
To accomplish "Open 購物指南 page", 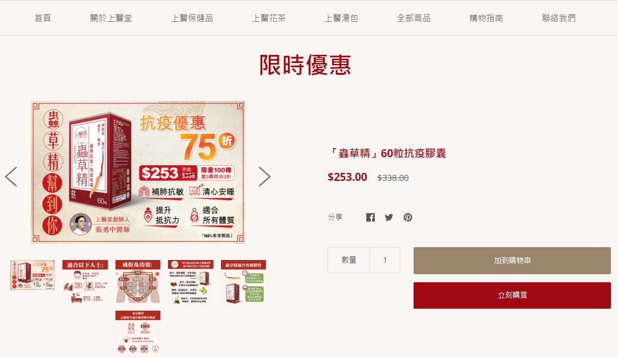I will coord(486,18).
